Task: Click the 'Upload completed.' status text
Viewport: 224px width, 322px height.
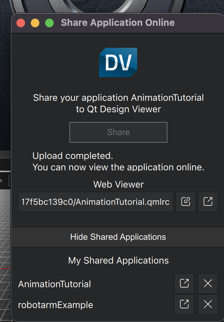Action: [x=73, y=156]
